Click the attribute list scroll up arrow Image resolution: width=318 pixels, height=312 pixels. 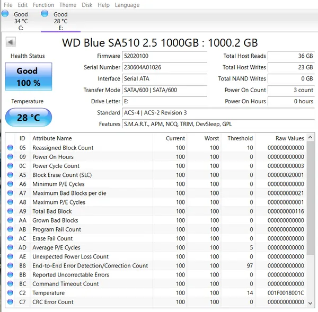pyautogui.click(x=310, y=137)
